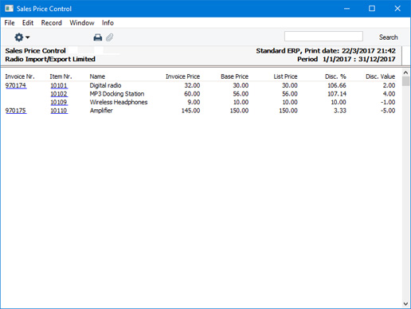Viewport: 411px width, 309px height.
Task: Open invoice 970175 link
Action: point(16,111)
